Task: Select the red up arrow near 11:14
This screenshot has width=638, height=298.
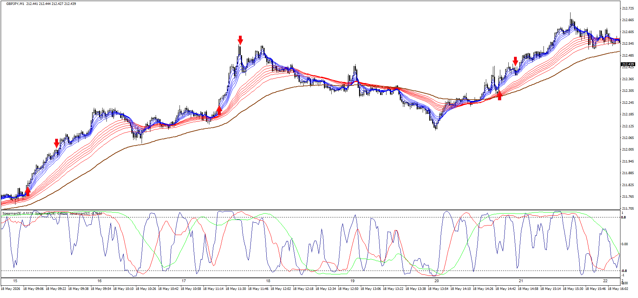Action: tap(219, 110)
